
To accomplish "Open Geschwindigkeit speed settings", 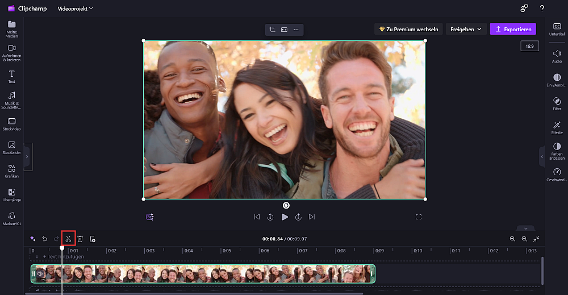I will coord(557,174).
